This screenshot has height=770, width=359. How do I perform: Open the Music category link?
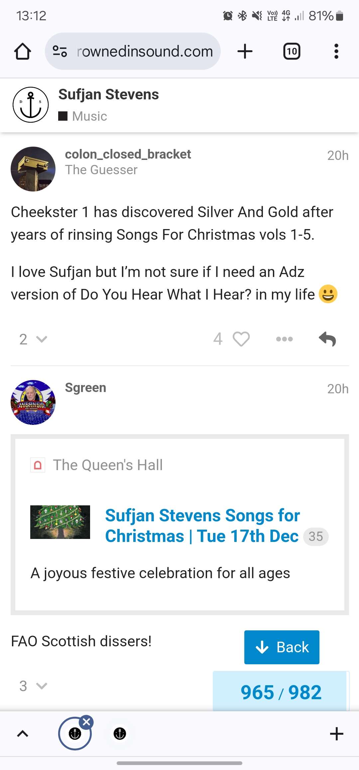89,116
